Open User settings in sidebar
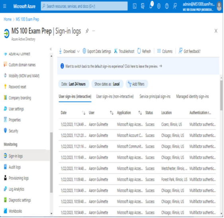The image size is (224, 218). coord(16,109)
